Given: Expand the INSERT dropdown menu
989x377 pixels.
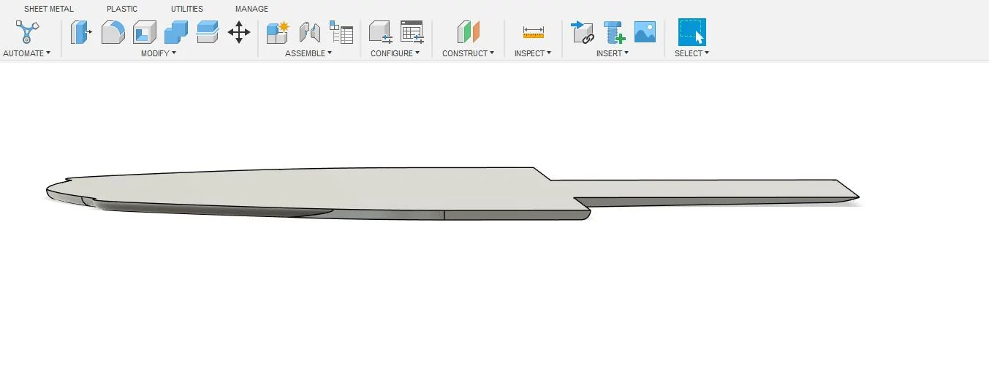Looking at the screenshot, I should (613, 53).
